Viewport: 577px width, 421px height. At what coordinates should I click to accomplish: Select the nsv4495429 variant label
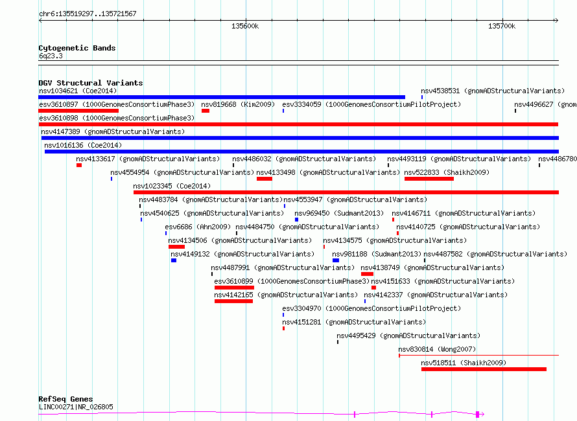coord(408,336)
